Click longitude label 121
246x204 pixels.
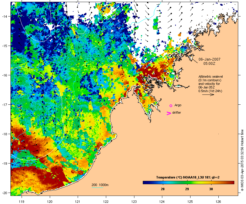tap(78, 202)
